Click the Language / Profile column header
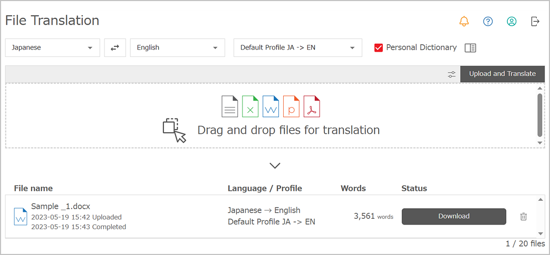The width and height of the screenshot is (550, 255). point(265,189)
